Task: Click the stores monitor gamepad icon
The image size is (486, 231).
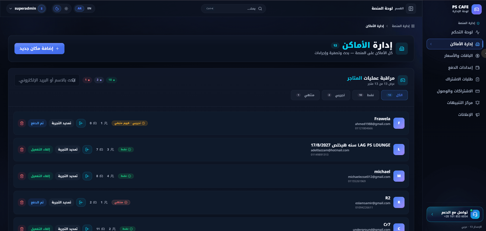Action: click(403, 80)
